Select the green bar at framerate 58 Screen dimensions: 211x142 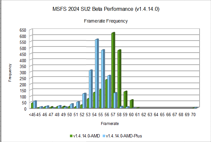119,79
